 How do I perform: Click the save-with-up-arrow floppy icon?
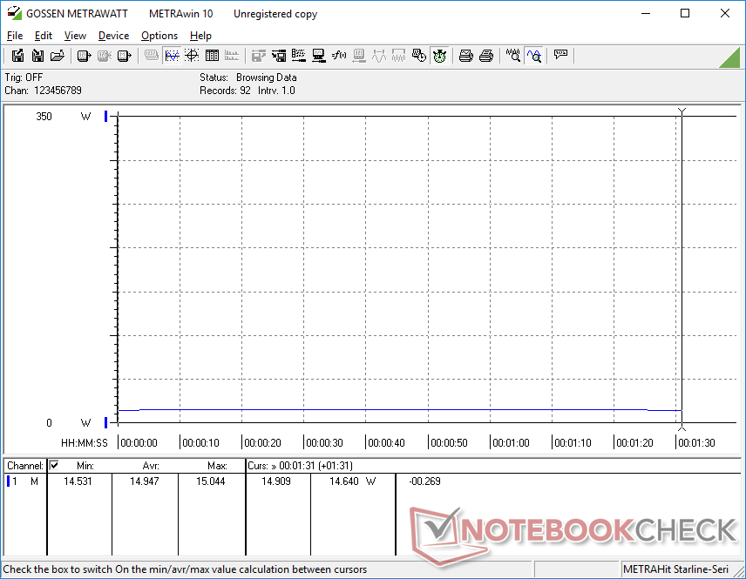click(x=17, y=56)
